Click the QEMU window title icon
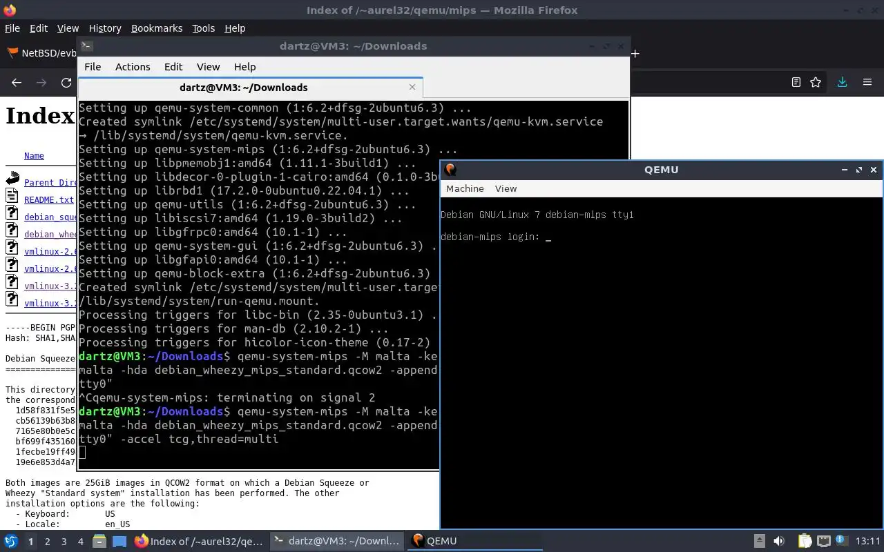 [450, 170]
